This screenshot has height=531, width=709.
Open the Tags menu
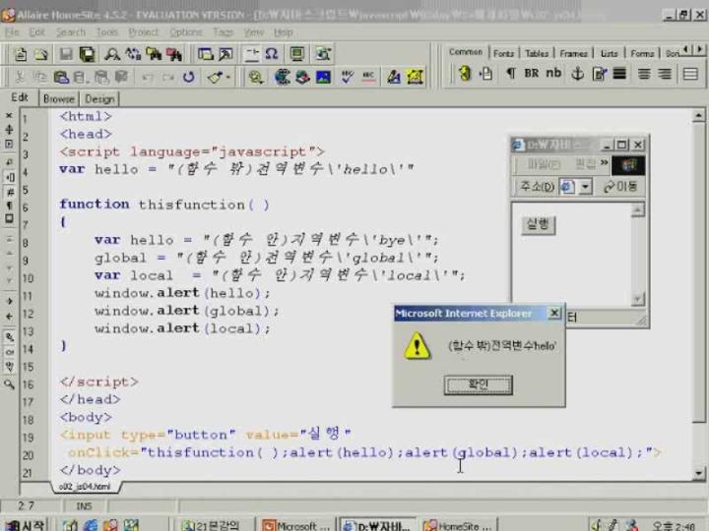click(223, 32)
